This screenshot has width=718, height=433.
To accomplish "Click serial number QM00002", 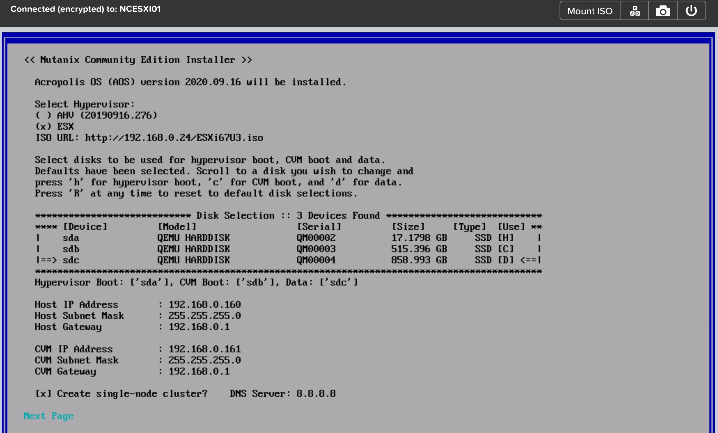I will coord(316,238).
